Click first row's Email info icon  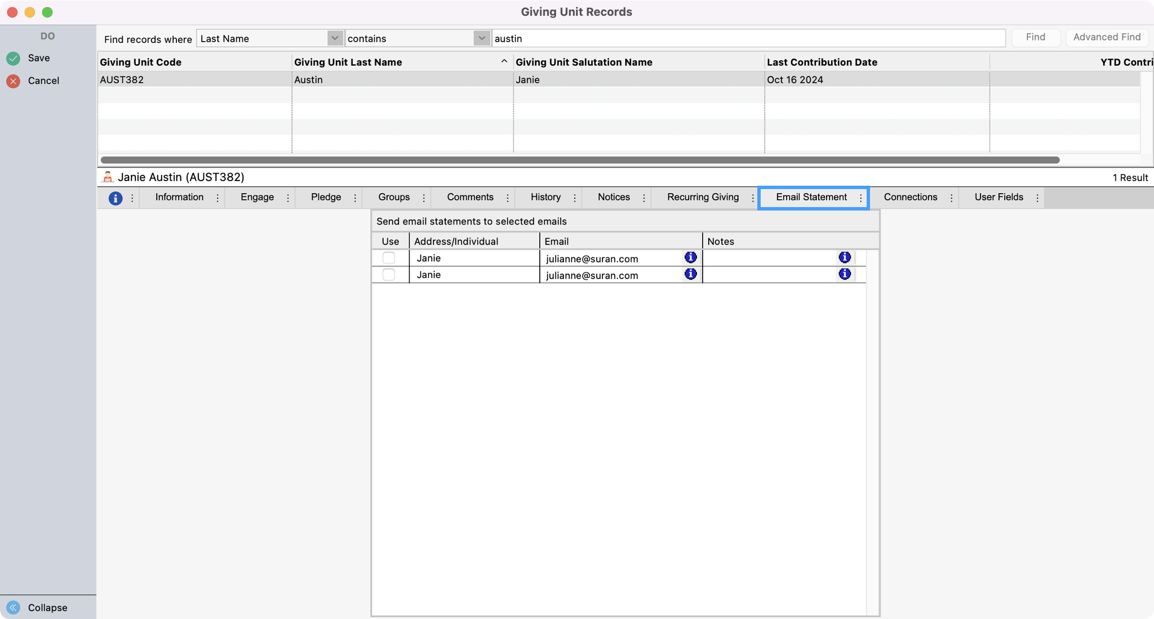pyautogui.click(x=690, y=258)
